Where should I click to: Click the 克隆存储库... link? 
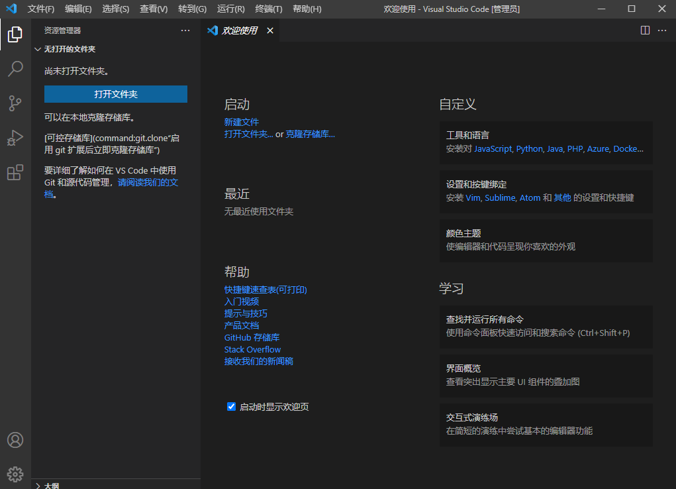pyautogui.click(x=310, y=135)
